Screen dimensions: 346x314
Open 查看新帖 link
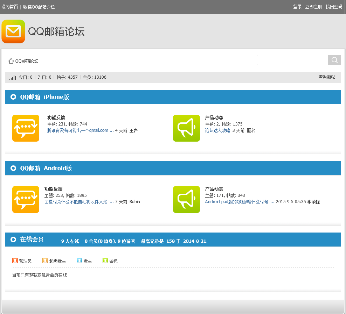(x=327, y=77)
